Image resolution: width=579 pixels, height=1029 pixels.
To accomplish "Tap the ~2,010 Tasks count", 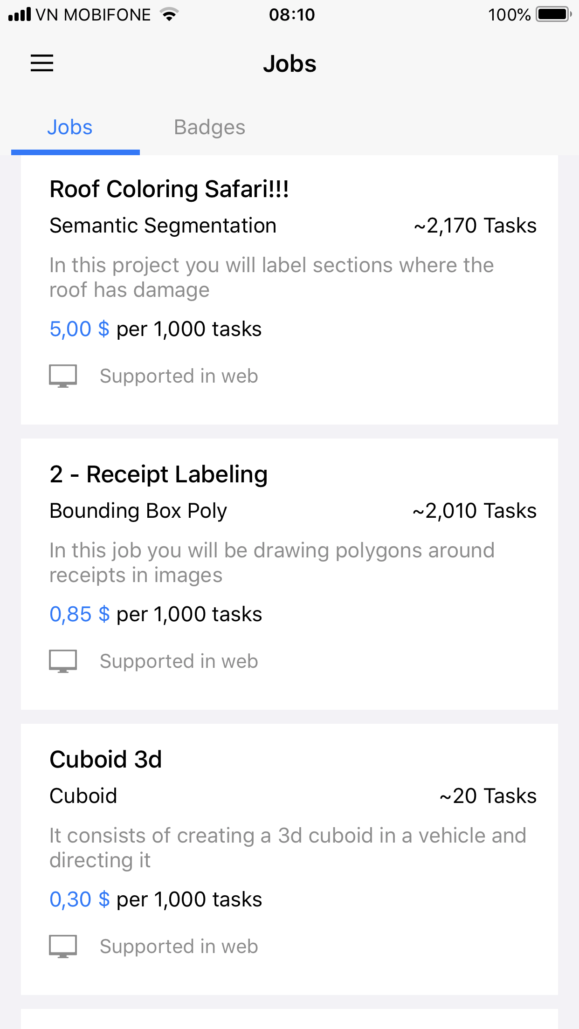I will 474,511.
